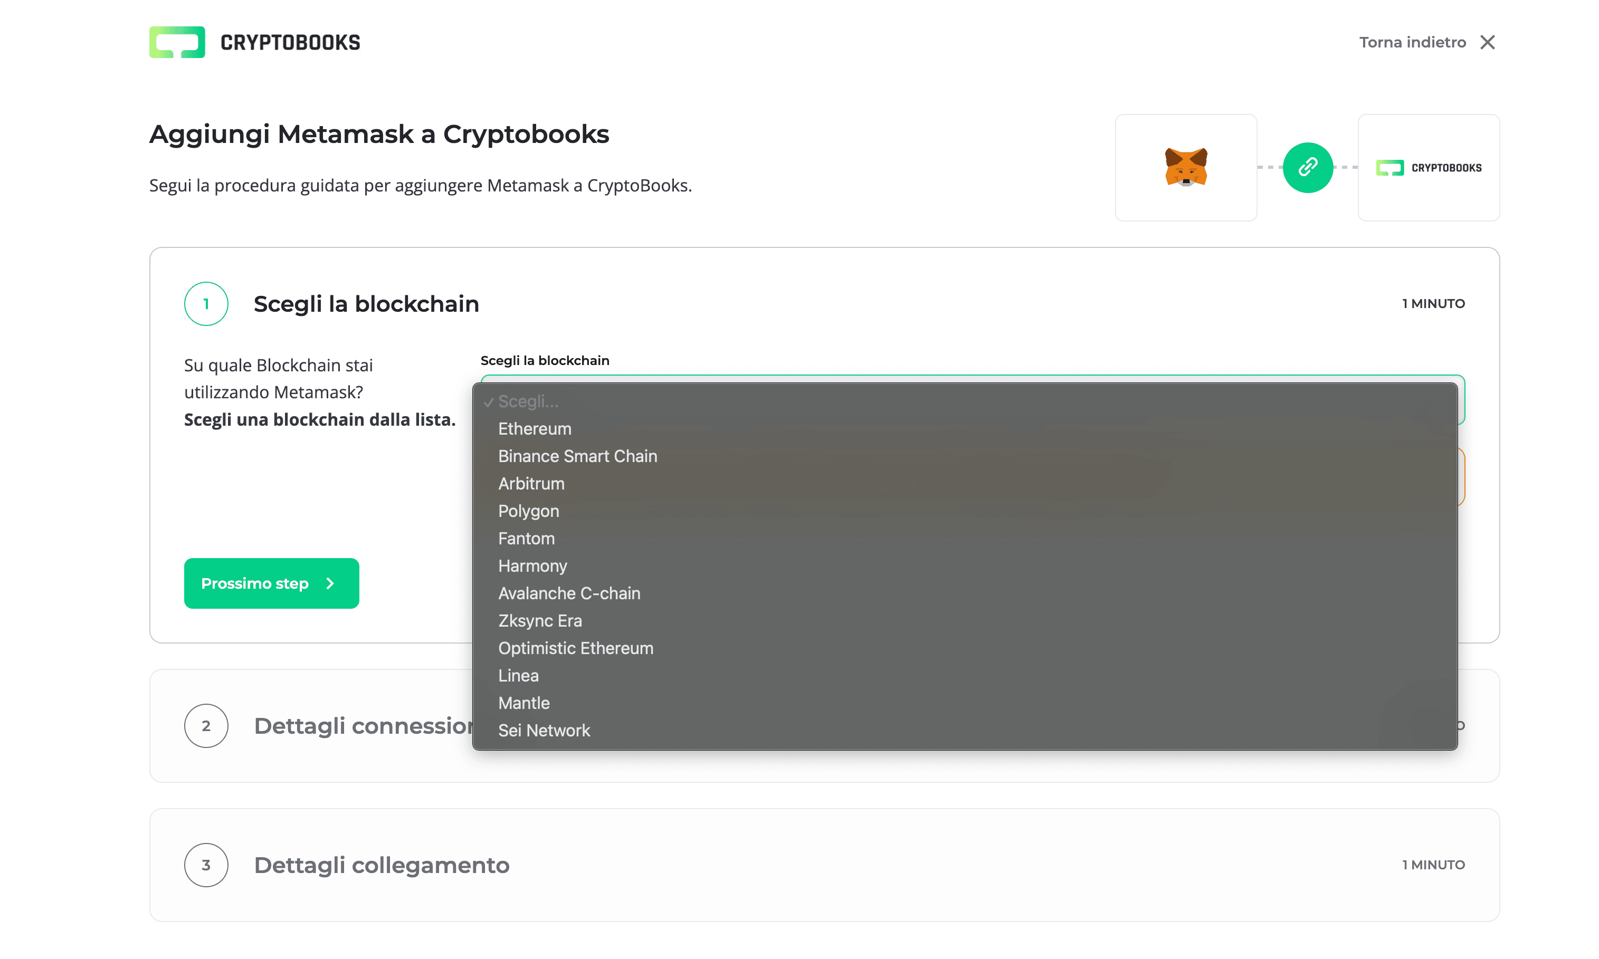This screenshot has width=1599, height=959.
Task: Pick Polygon from the list
Action: coord(529,511)
